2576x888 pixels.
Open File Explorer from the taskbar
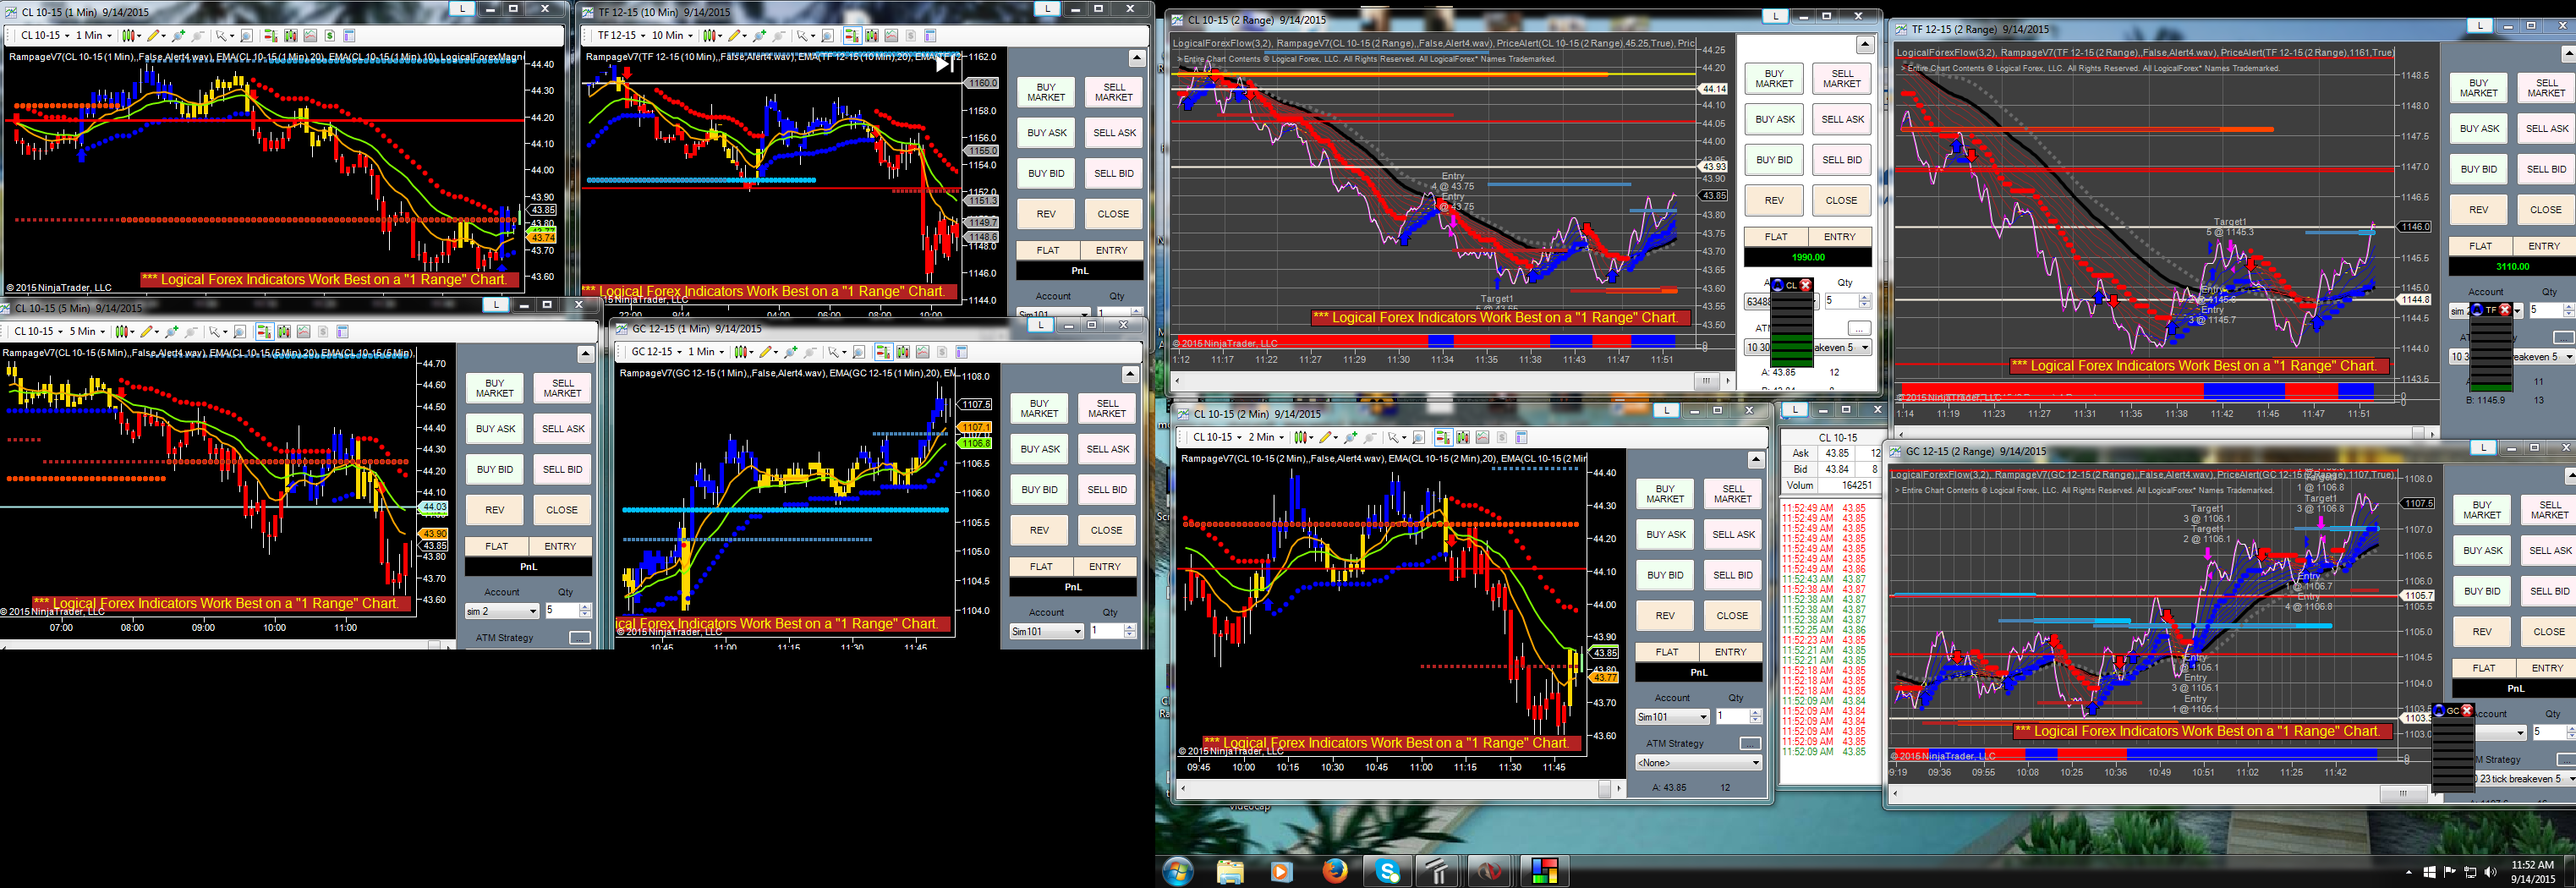click(x=1229, y=871)
